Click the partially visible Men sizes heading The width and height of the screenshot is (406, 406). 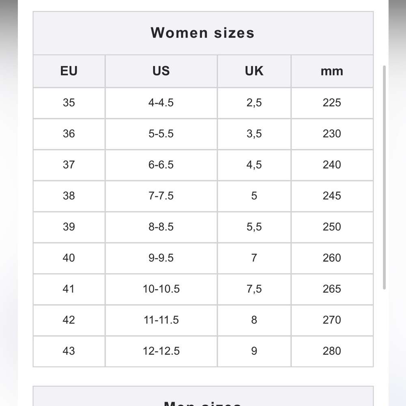[203, 404]
